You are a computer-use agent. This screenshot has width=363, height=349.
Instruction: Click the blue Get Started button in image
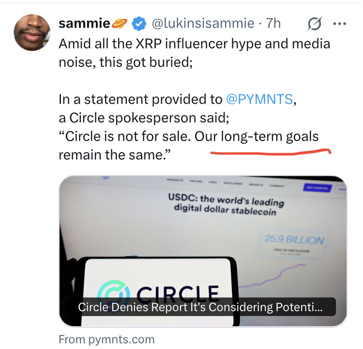[x=313, y=187]
